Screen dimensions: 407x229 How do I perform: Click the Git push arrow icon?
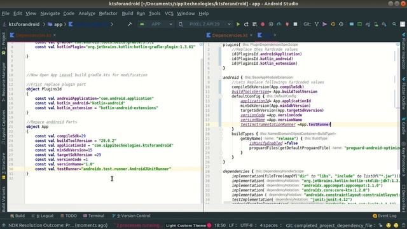pos(324,24)
